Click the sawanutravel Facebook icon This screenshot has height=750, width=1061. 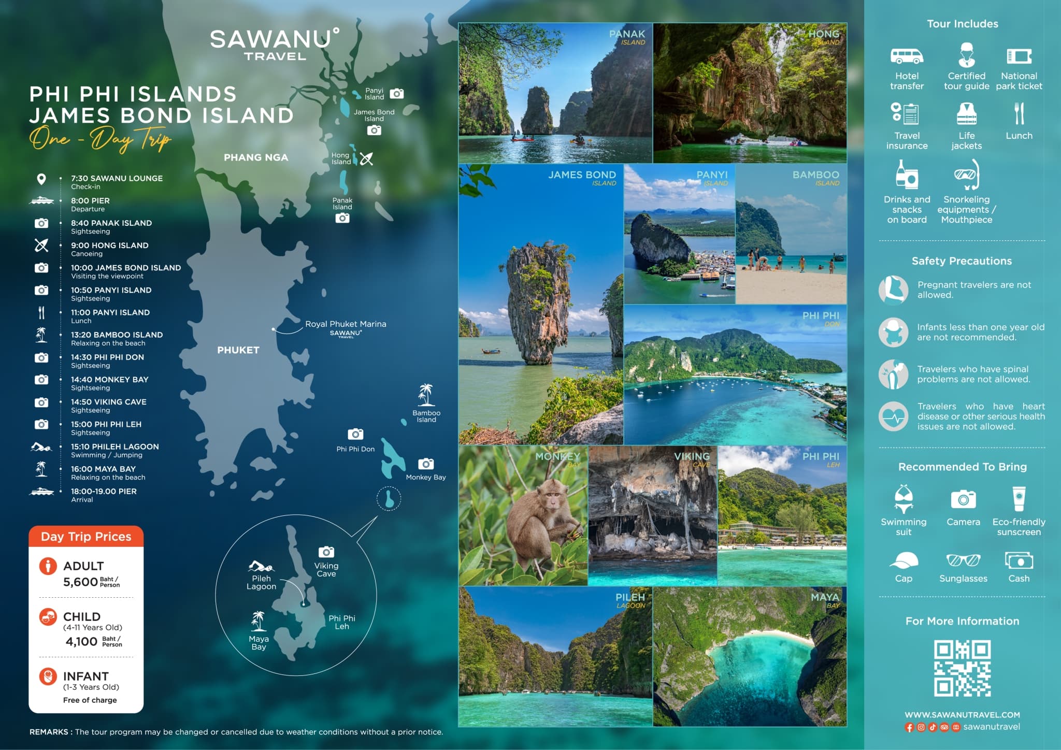point(909,727)
